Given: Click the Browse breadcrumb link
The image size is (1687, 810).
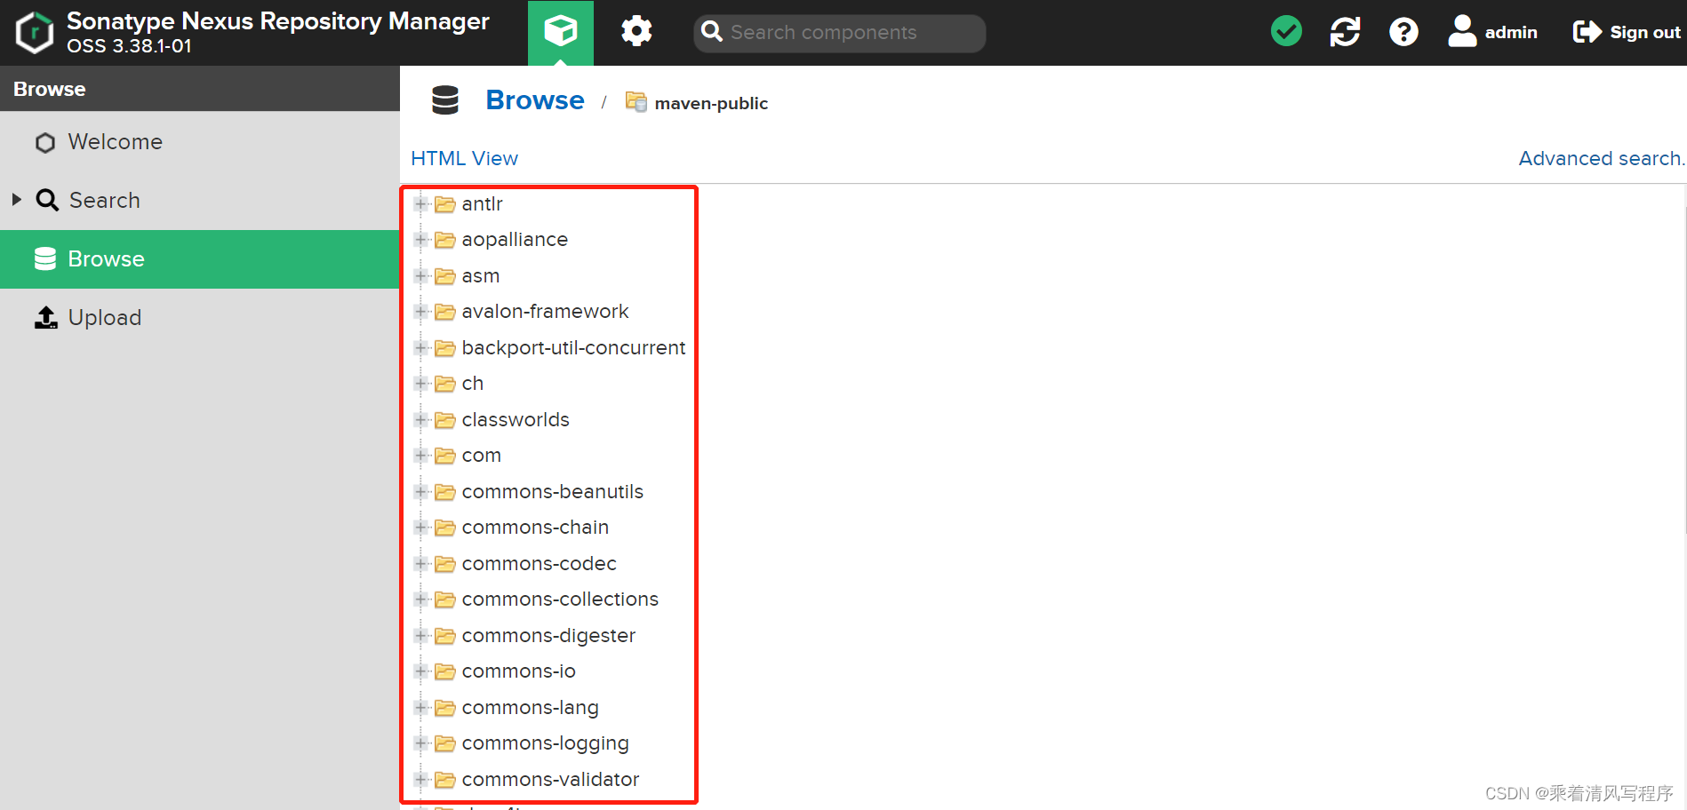Looking at the screenshot, I should (x=535, y=100).
